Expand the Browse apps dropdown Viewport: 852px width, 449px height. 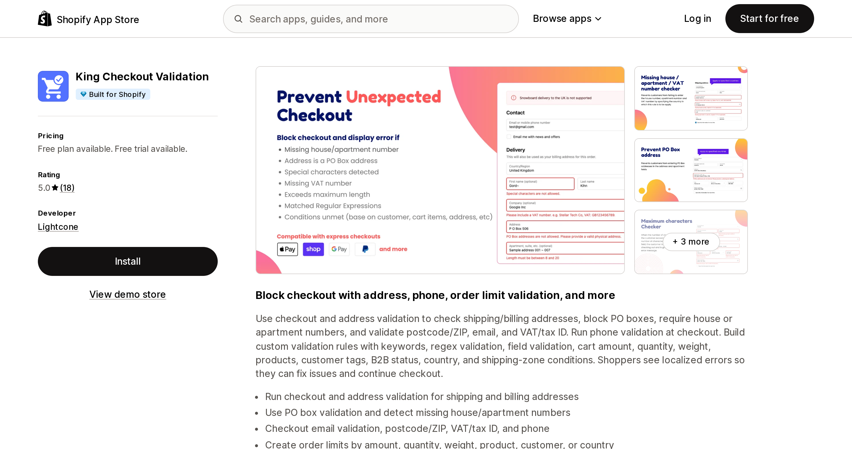tap(567, 19)
